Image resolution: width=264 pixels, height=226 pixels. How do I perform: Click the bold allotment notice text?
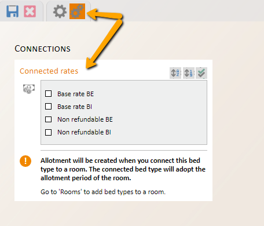123,169
